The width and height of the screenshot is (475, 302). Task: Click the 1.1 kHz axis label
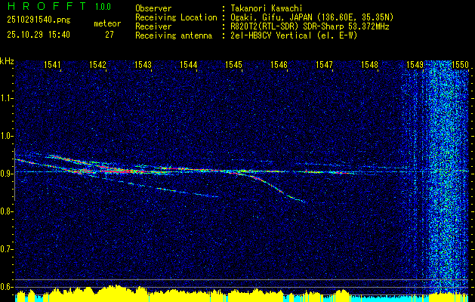pyautogui.click(x=6, y=98)
